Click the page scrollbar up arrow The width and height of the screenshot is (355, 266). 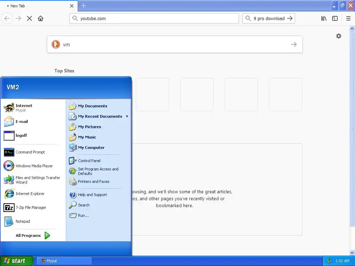pyautogui.click(x=352, y=28)
